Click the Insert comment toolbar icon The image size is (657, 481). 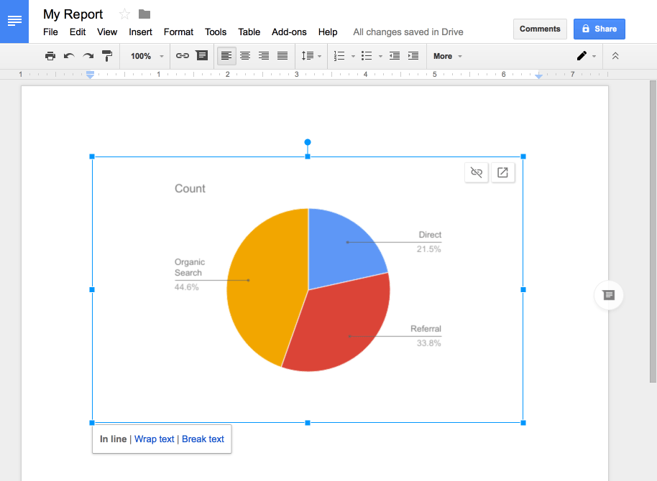202,56
